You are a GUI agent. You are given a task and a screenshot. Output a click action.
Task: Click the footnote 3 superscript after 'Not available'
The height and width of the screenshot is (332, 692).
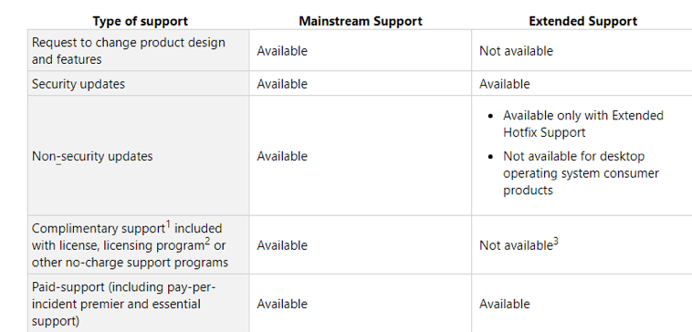click(556, 242)
